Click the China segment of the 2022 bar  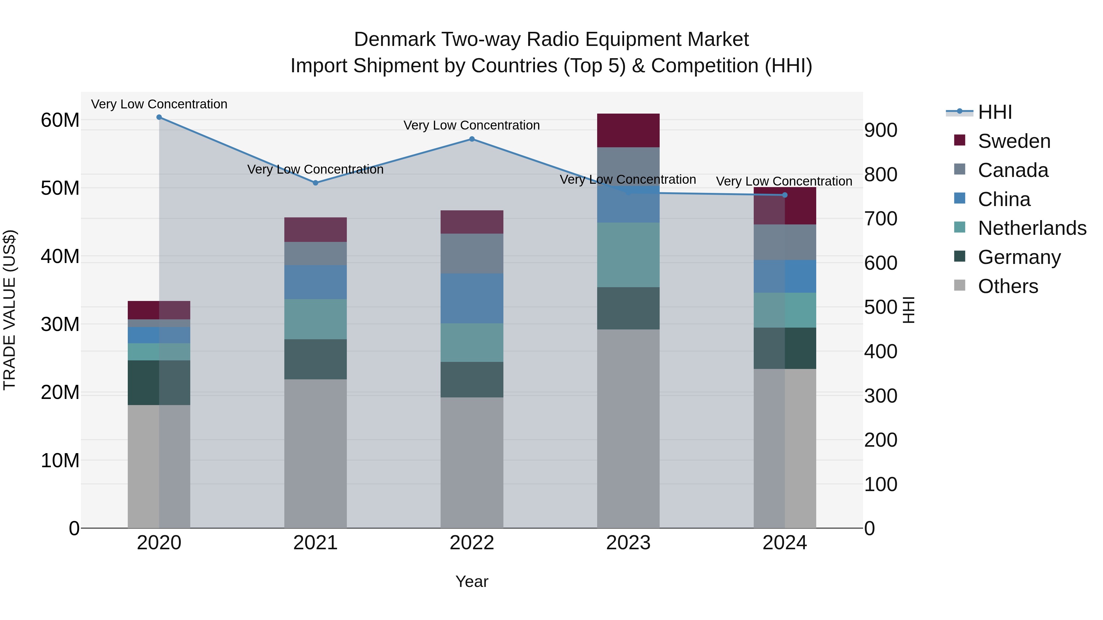point(472,299)
